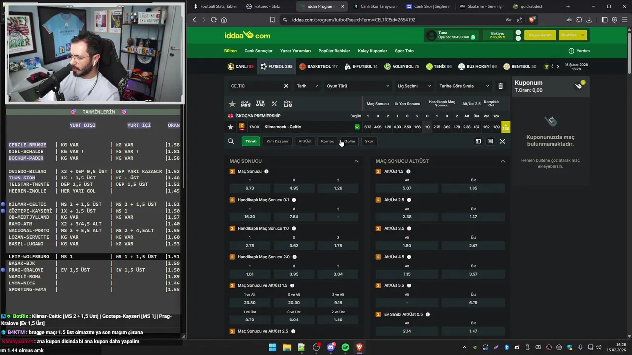The height and width of the screenshot is (355, 632).
Task: Star the Kilmarnock - Celtic match
Action: click(x=230, y=127)
